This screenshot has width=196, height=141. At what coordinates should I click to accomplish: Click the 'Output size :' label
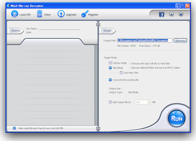click(115, 88)
